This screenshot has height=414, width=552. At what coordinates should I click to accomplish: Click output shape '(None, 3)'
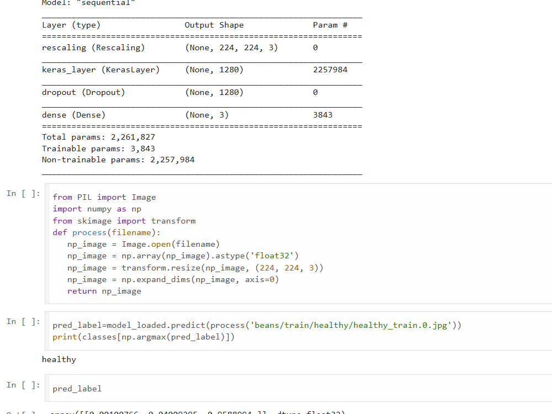pos(206,115)
